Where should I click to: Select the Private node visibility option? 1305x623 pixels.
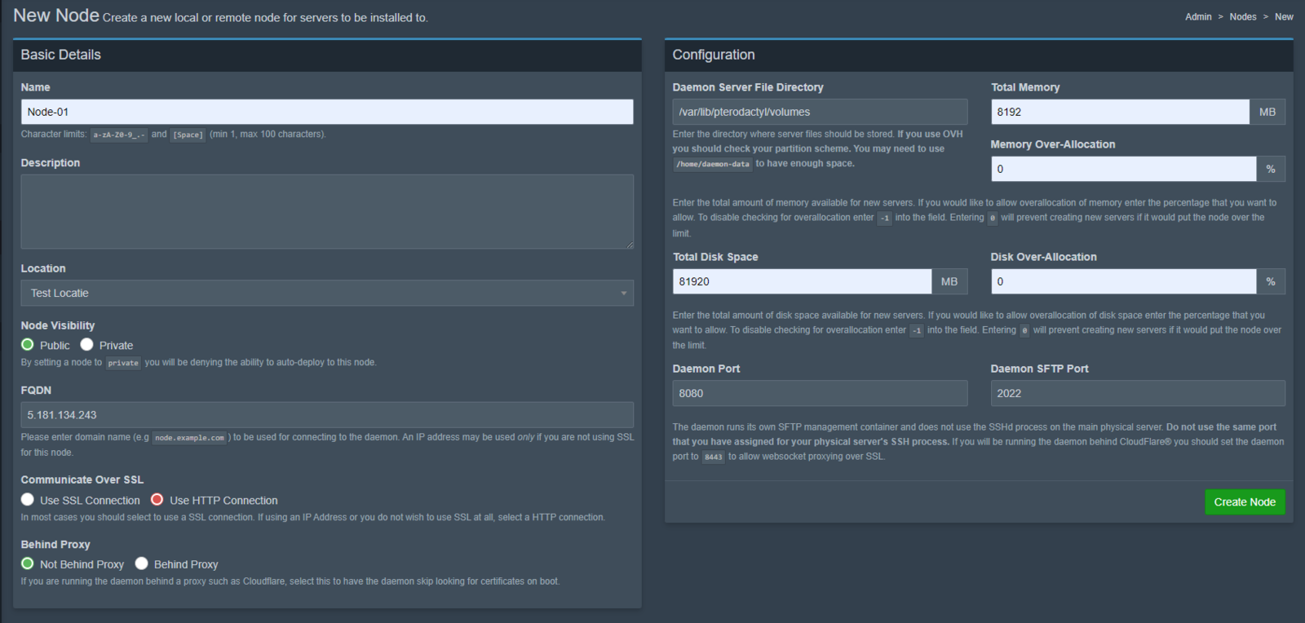86,345
